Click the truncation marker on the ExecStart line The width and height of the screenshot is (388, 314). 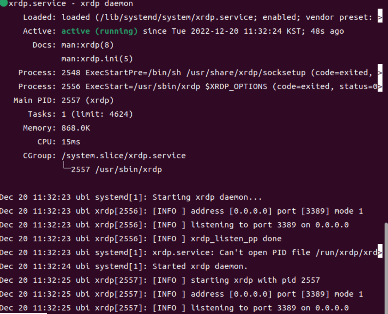pyautogui.click(x=380, y=87)
